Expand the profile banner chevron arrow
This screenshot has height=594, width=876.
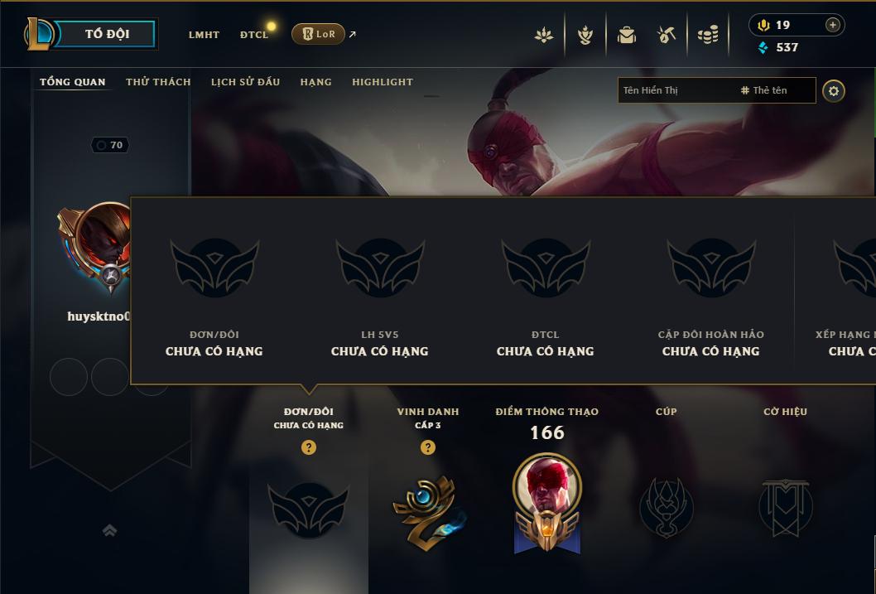[x=110, y=530]
